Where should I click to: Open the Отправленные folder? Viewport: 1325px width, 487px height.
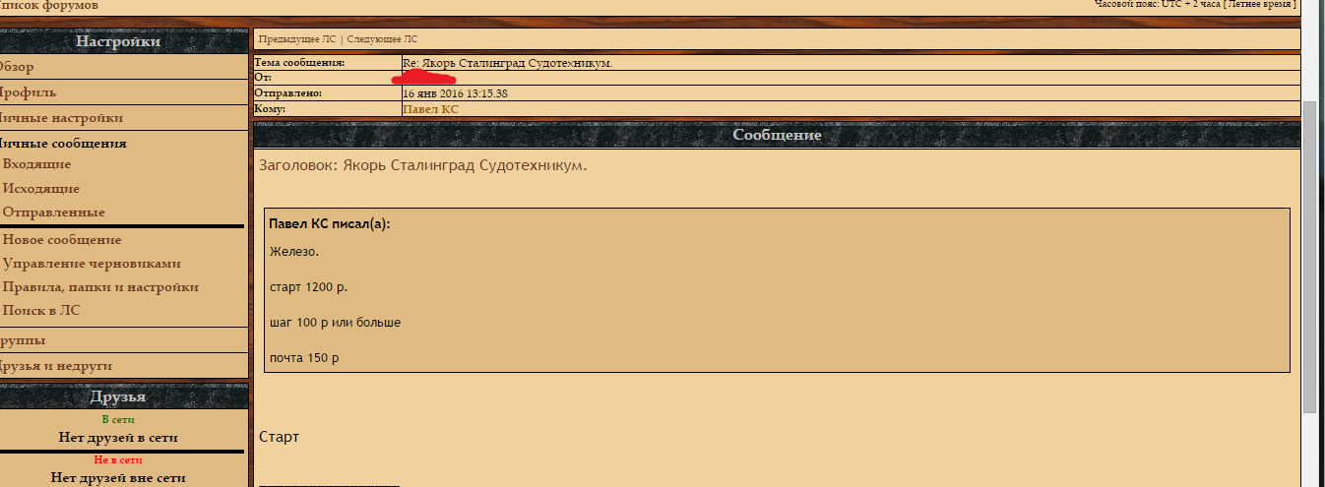click(x=53, y=213)
